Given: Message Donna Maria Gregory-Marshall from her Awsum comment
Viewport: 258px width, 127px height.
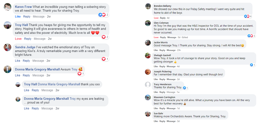Looking at the screenshot, I should tap(38, 75).
